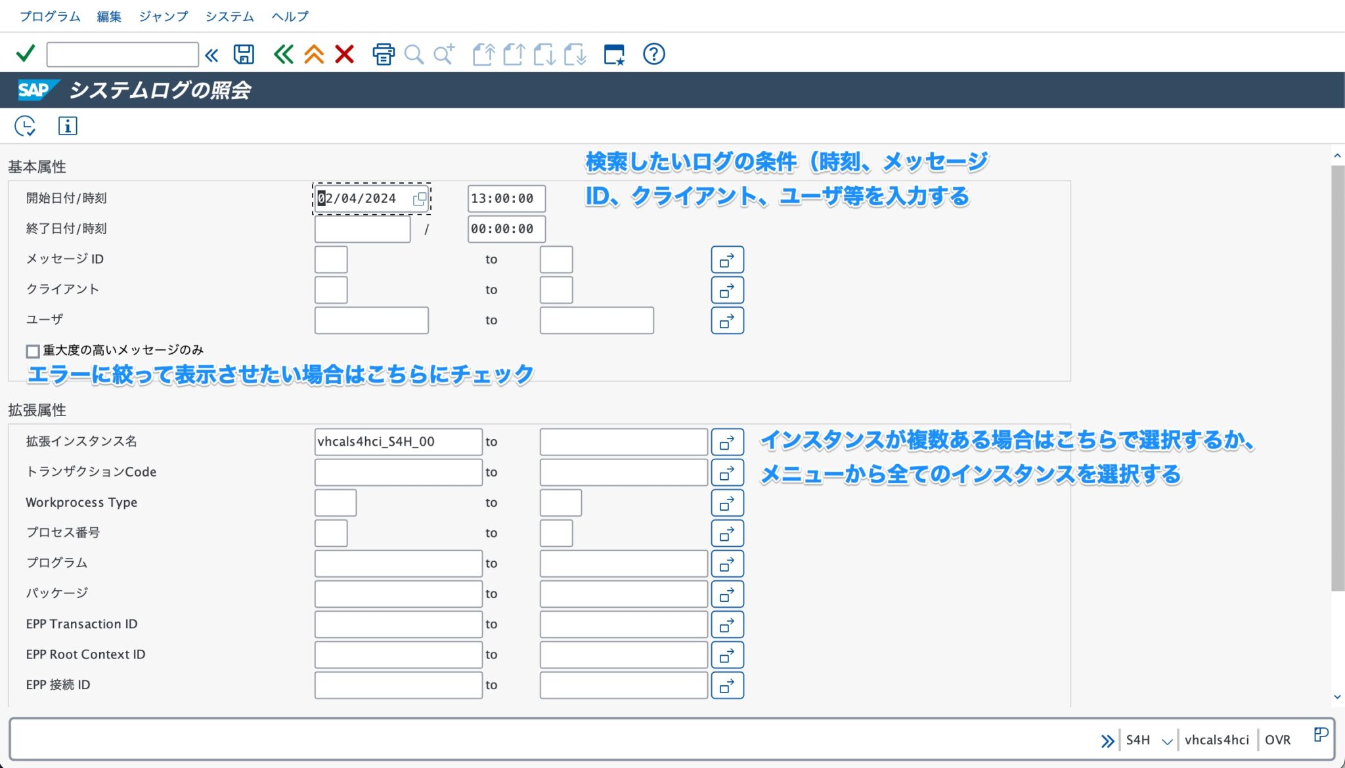
Task: Click the Save icon in the toolbar
Action: coord(242,54)
